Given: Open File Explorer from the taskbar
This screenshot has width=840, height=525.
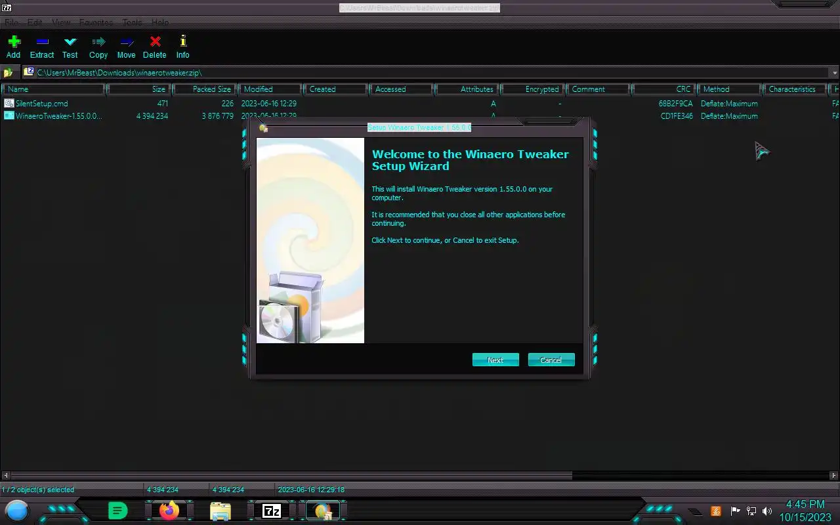Looking at the screenshot, I should pos(220,511).
